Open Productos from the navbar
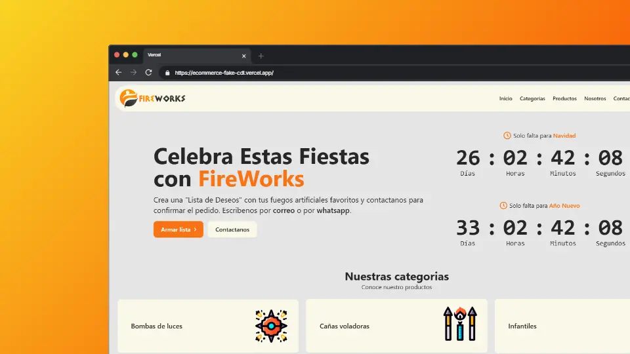 point(564,98)
